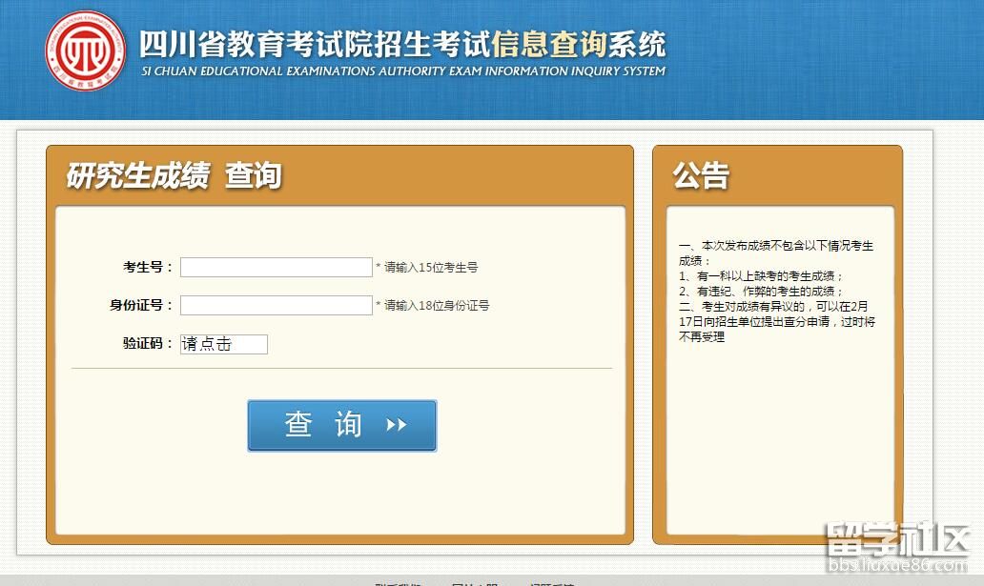The height and width of the screenshot is (586, 984).
Task: Click the 身份证号 field label
Action: [141, 305]
